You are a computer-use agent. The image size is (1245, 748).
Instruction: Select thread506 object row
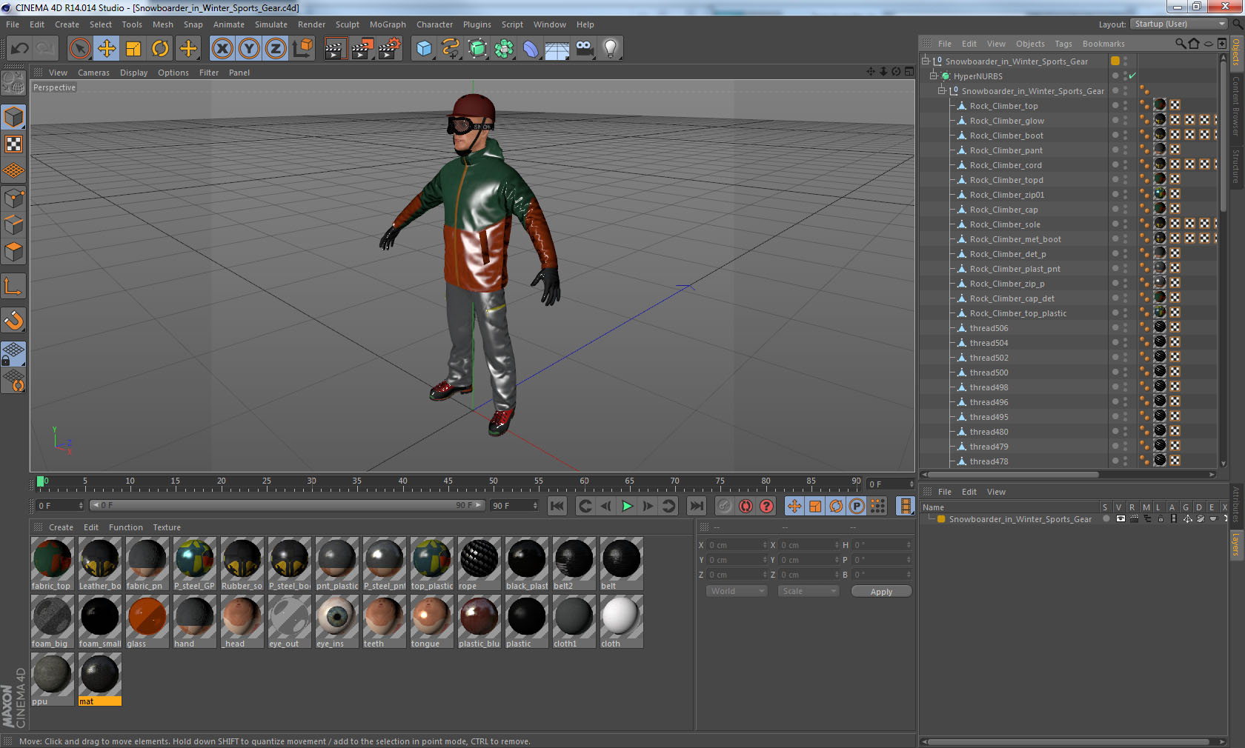(x=989, y=328)
